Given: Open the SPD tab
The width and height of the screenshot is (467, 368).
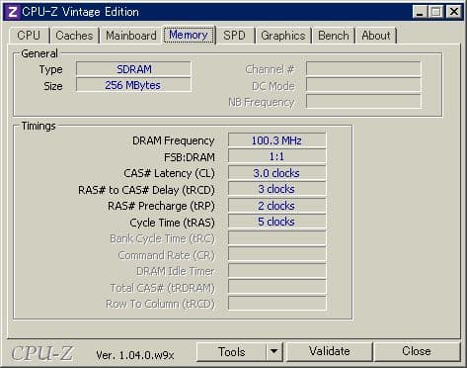Looking at the screenshot, I should click(x=234, y=36).
